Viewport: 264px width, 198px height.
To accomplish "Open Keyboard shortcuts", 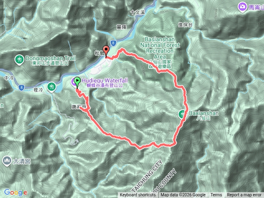I will pyautogui.click(x=138, y=195).
